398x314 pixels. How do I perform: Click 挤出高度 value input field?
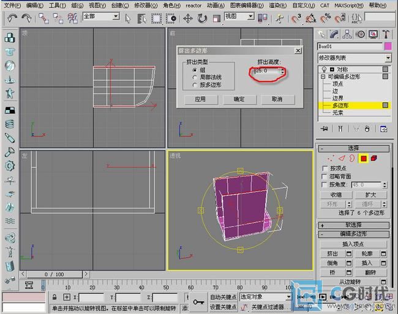click(x=268, y=71)
